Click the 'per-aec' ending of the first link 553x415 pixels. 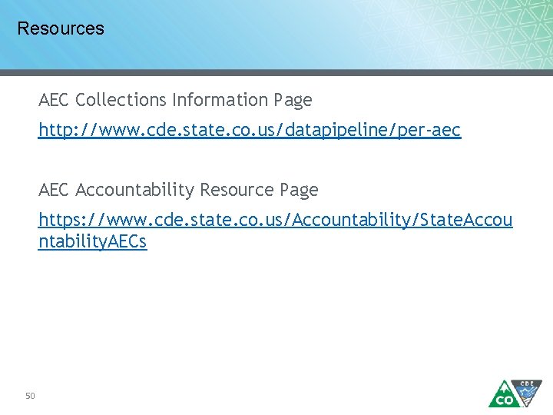click(429, 130)
